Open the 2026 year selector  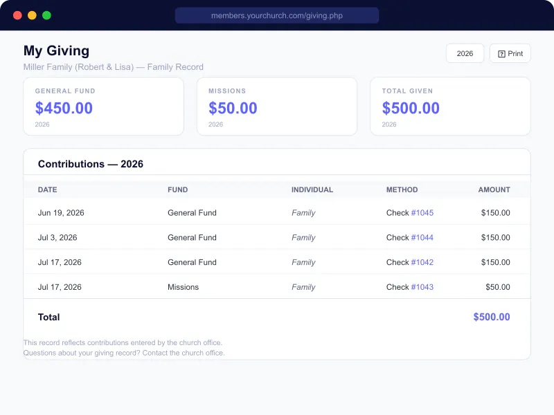465,53
